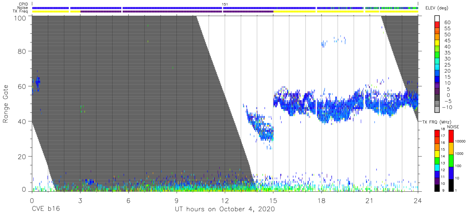Click the green segment of NOISE colorbar
470x217 pixels.
(x=451, y=161)
